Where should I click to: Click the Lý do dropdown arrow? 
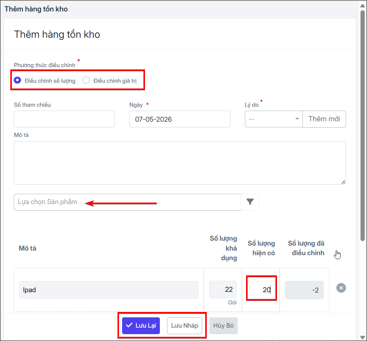(297, 119)
